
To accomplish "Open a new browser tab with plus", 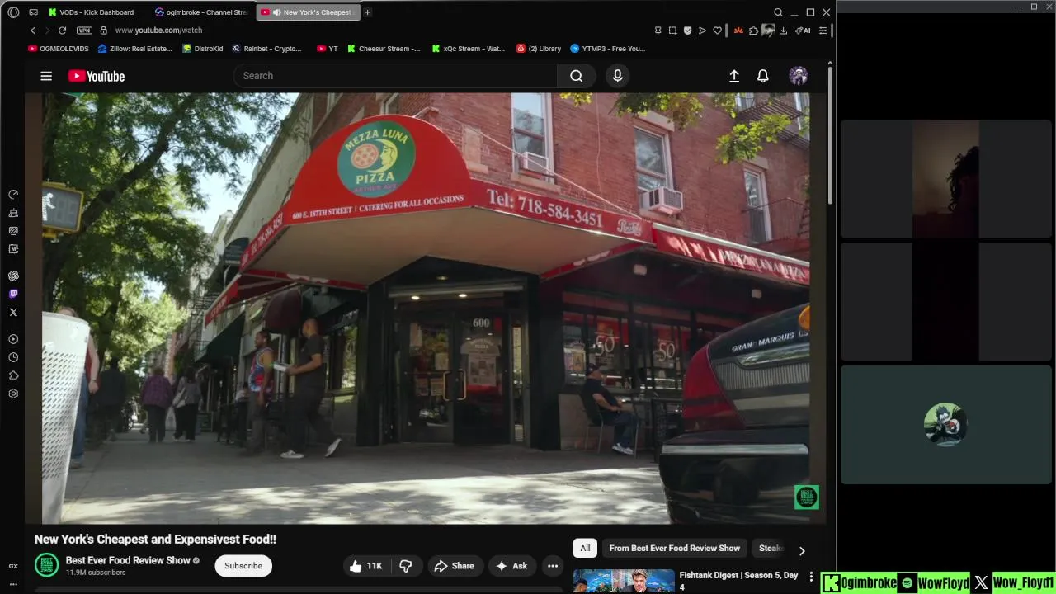I will (367, 12).
